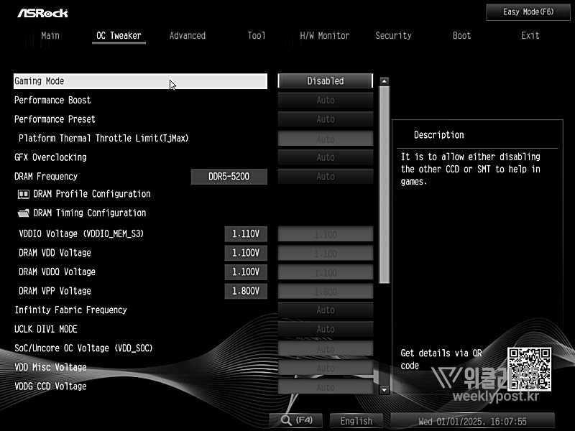Open GFX Overclocking Auto dropdown
The width and height of the screenshot is (575, 431).
pos(326,157)
